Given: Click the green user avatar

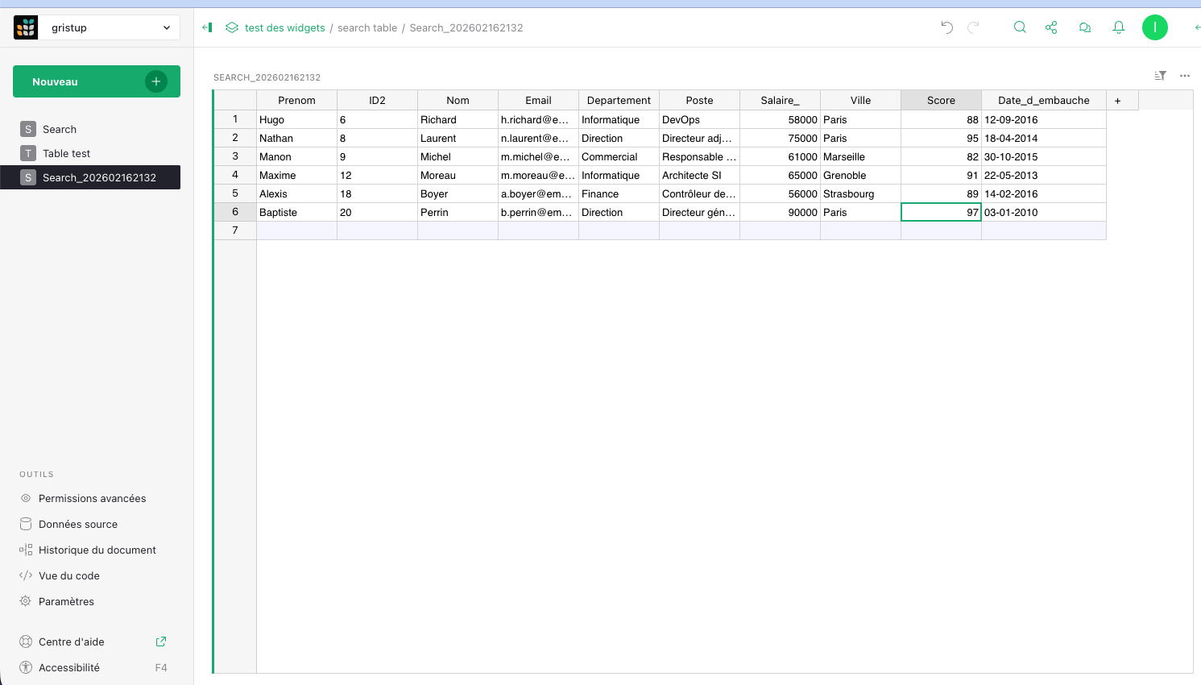Looking at the screenshot, I should [x=1154, y=27].
